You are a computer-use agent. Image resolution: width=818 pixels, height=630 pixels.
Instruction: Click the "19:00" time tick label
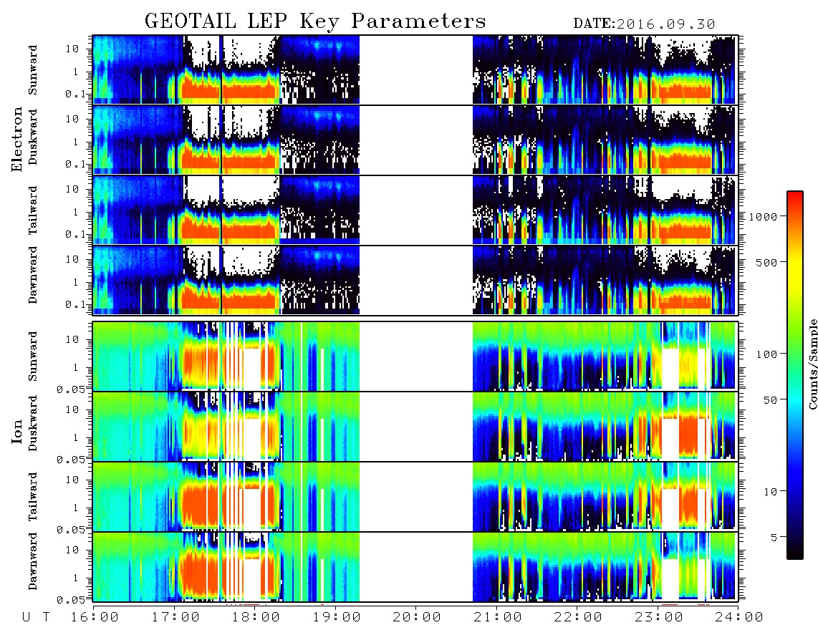tap(337, 618)
